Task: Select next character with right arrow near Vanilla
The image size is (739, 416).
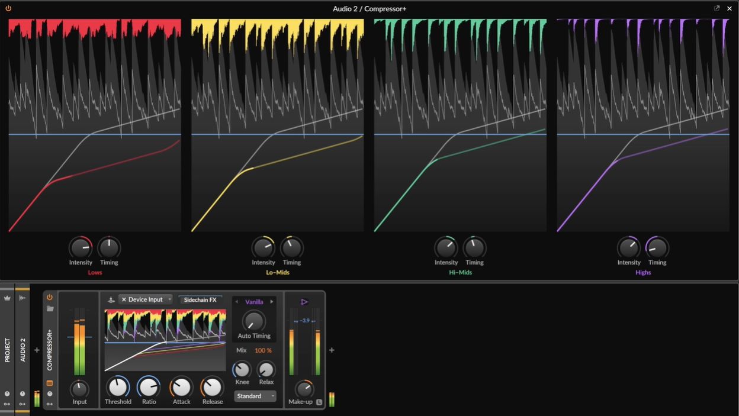Action: 272,302
